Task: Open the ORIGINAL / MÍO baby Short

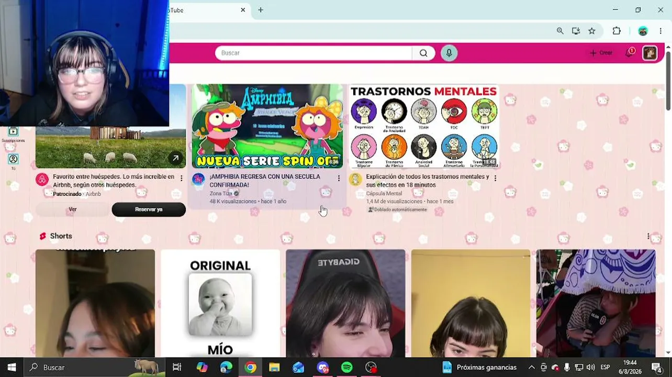Action: pyautogui.click(x=220, y=303)
